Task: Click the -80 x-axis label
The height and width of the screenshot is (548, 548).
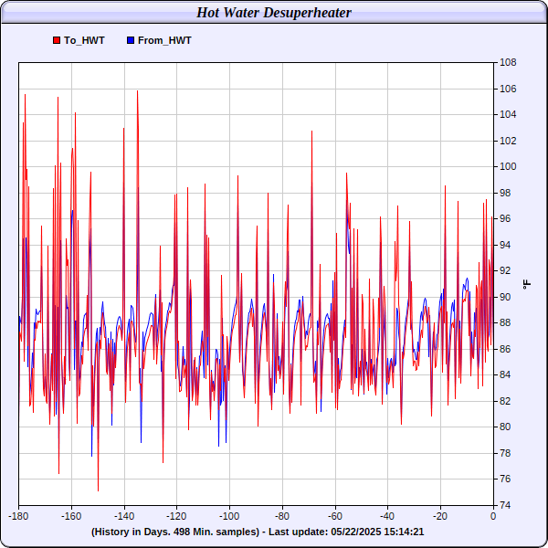Action: pyautogui.click(x=282, y=516)
